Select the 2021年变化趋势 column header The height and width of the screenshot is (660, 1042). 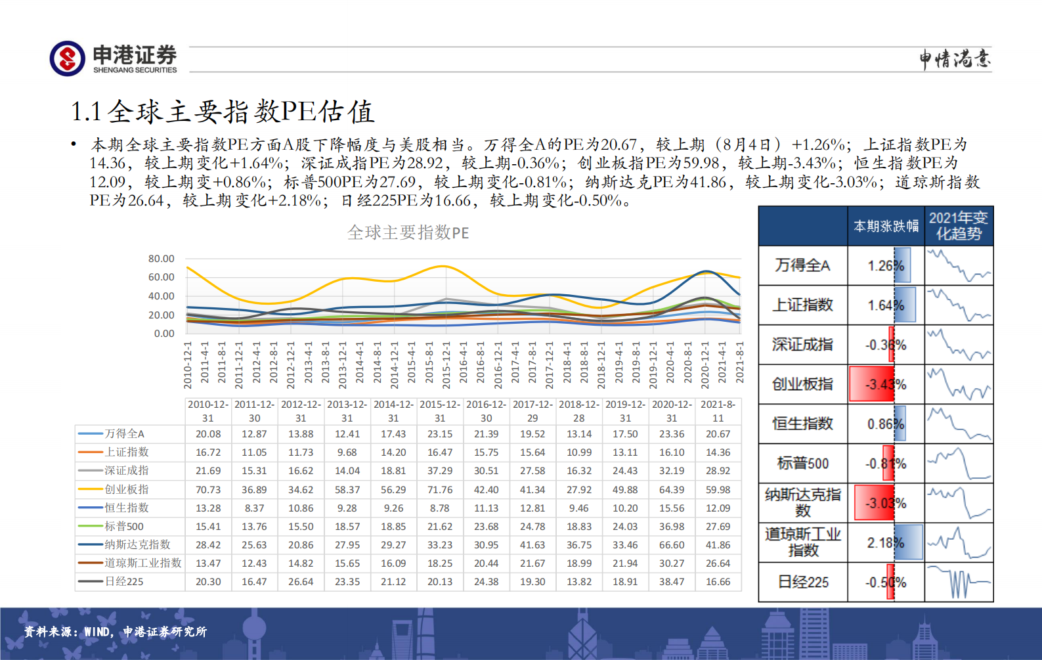point(959,226)
